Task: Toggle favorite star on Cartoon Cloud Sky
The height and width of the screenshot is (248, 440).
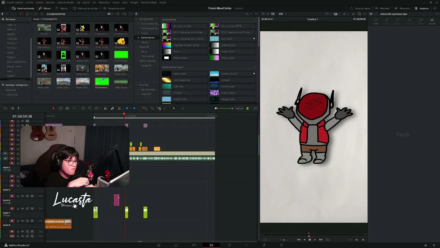Action: [254, 74]
